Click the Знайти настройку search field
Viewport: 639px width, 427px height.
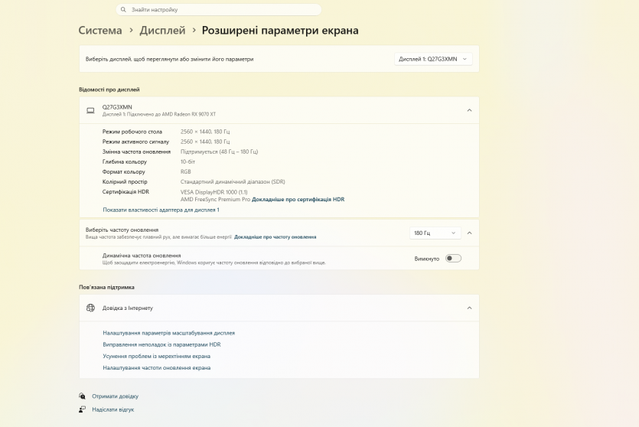point(222,10)
